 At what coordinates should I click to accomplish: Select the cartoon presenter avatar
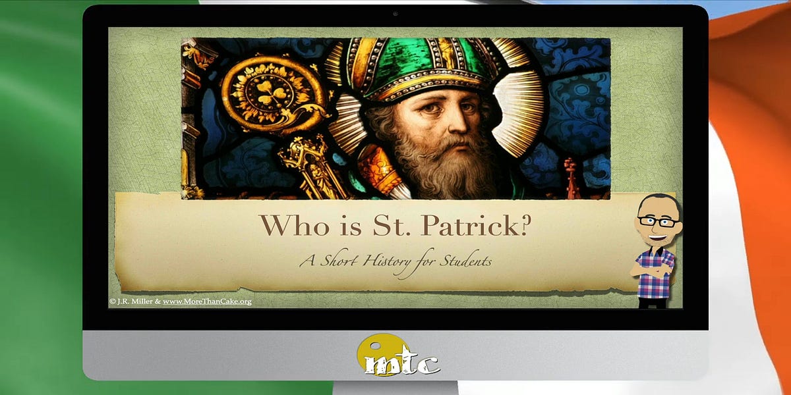pos(657,250)
